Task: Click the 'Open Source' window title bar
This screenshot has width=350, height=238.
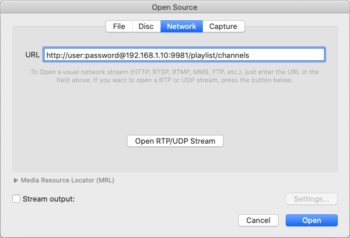Action: pyautogui.click(x=175, y=7)
